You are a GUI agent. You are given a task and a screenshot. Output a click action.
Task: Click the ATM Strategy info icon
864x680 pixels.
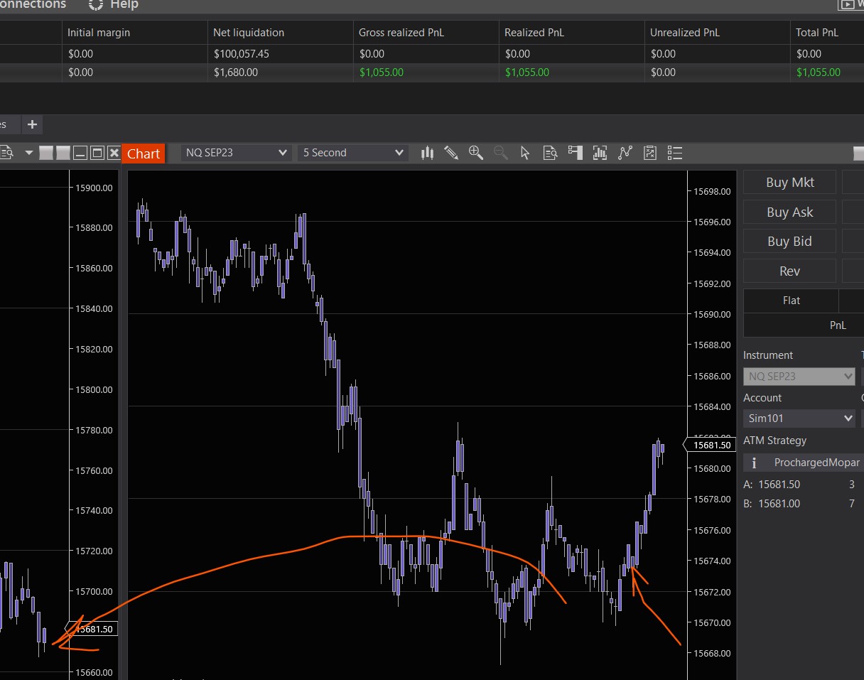click(x=752, y=463)
